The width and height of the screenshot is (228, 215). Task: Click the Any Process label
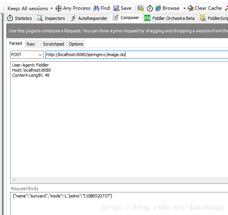(77, 8)
